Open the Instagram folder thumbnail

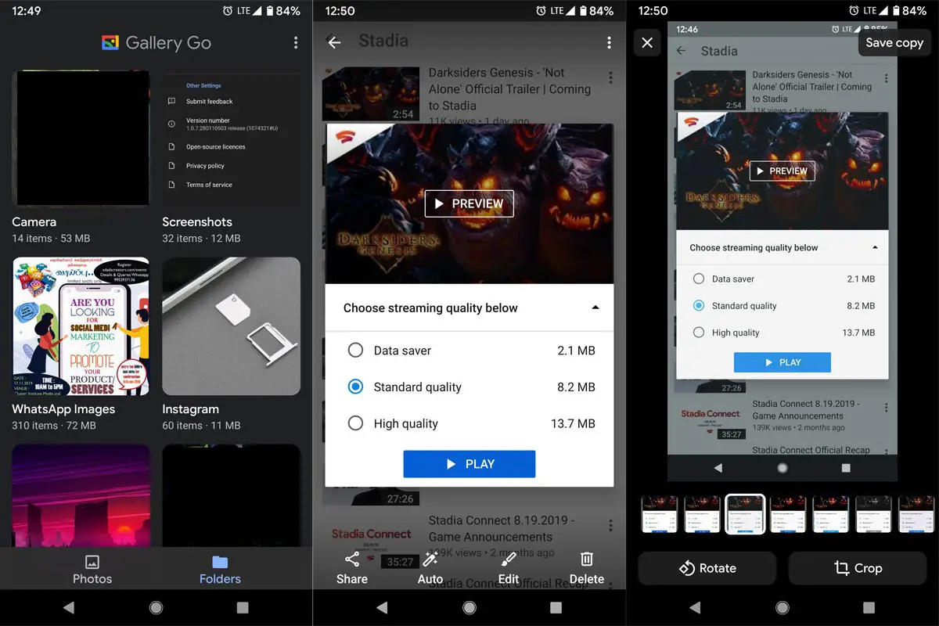[231, 326]
